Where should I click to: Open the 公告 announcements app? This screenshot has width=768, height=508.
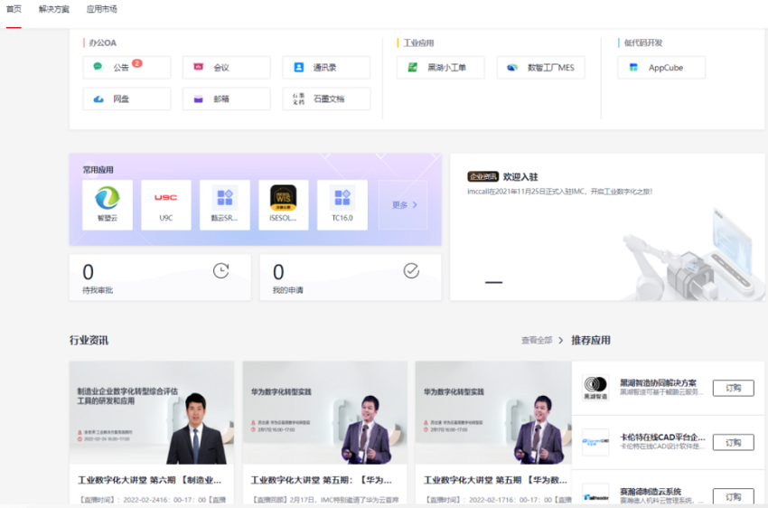pos(126,68)
